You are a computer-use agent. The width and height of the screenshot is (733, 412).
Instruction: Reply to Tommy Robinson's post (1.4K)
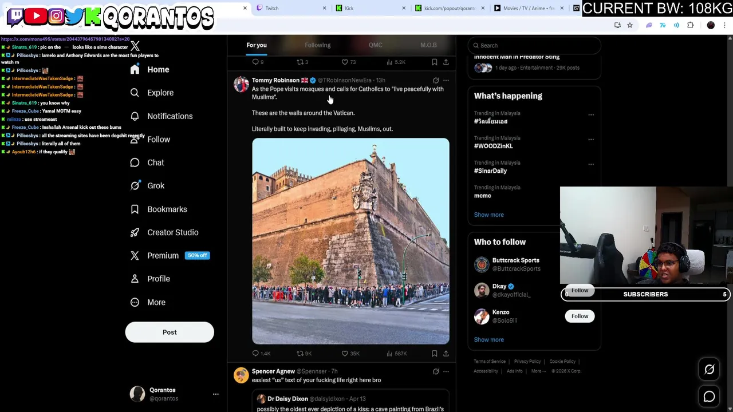point(261,354)
